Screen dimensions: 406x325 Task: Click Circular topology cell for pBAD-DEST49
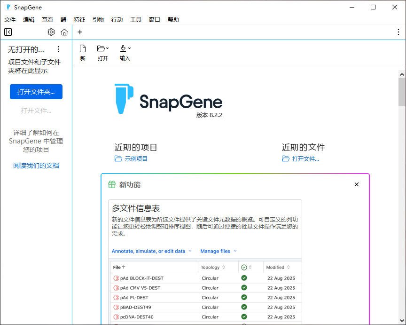pos(210,307)
